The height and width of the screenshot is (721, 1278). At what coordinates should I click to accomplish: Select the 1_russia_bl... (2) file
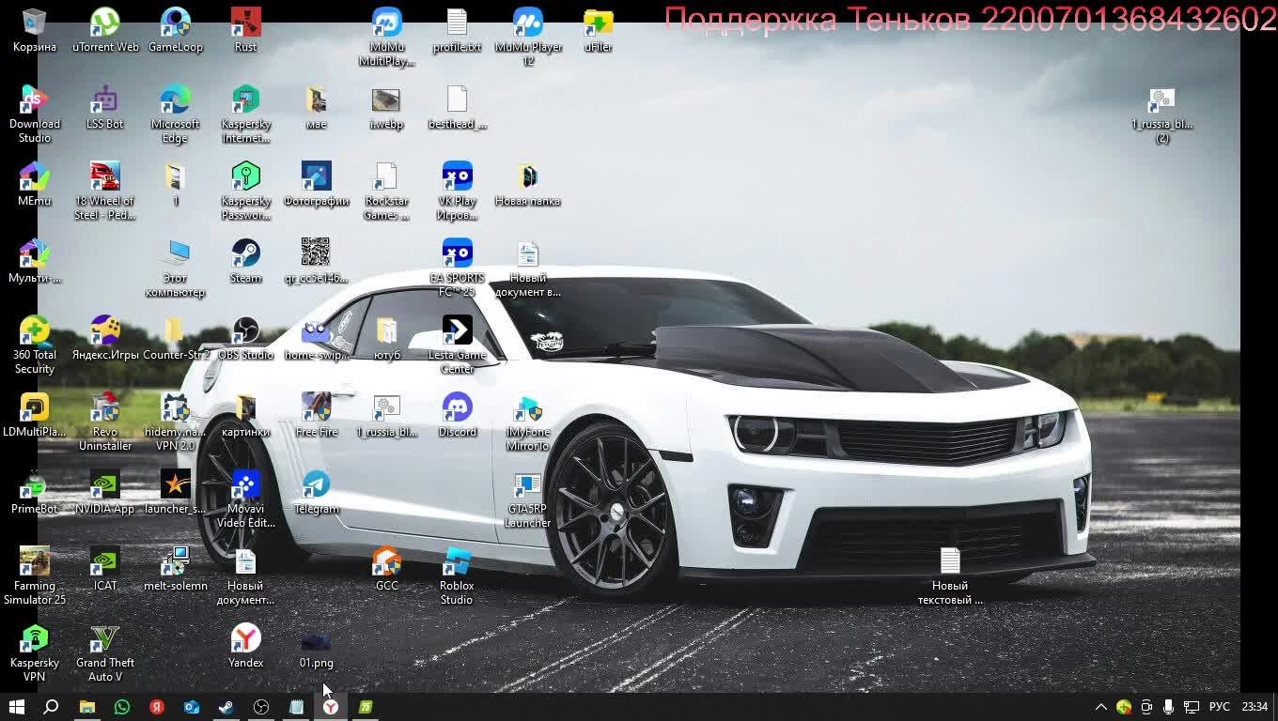pos(1162,115)
